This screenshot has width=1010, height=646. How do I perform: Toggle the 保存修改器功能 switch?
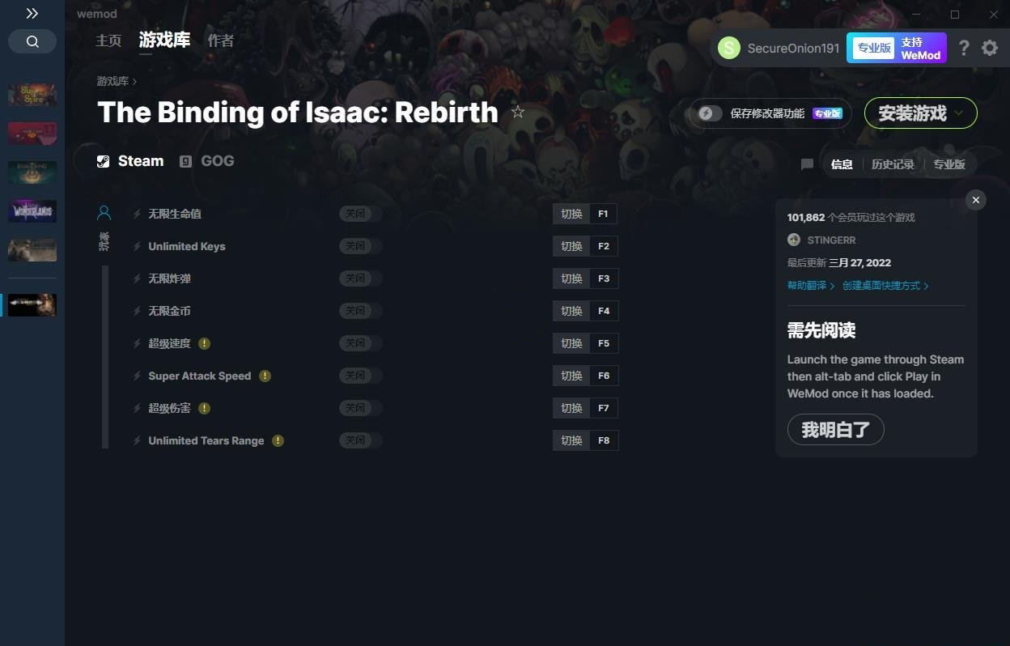click(710, 113)
